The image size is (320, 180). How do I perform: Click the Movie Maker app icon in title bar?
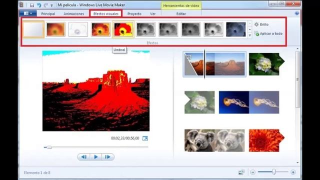(x=21, y=5)
